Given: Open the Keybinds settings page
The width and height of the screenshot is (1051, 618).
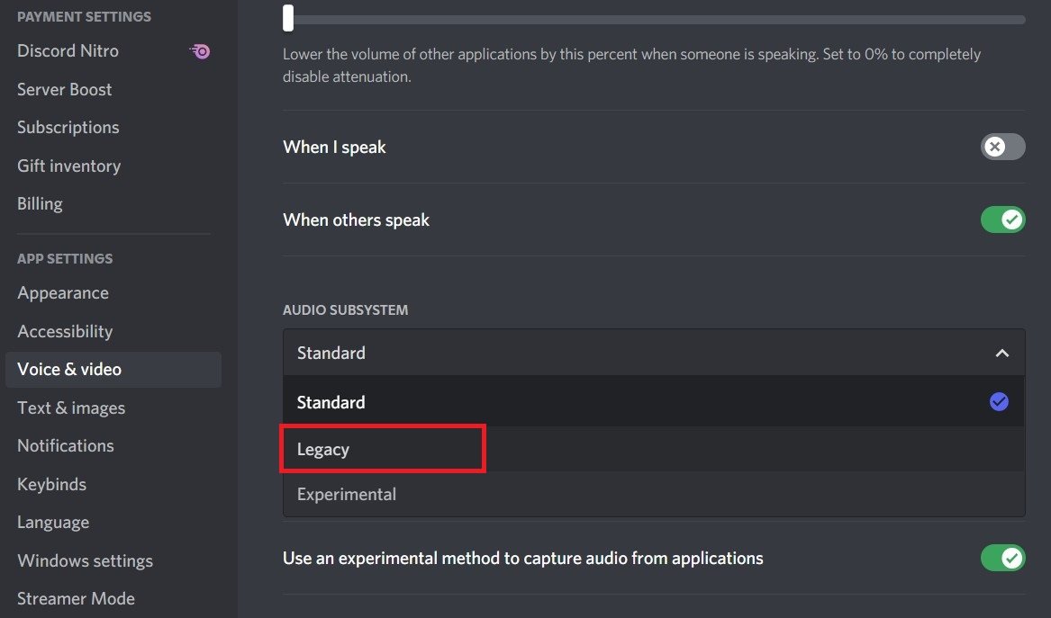Looking at the screenshot, I should pos(52,485).
